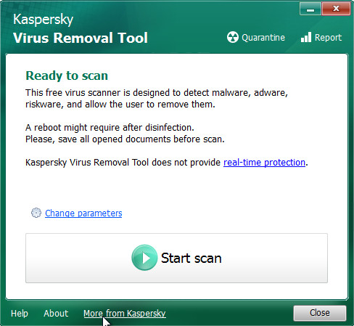
Task: Open the Change parameters link
Action: 83,213
